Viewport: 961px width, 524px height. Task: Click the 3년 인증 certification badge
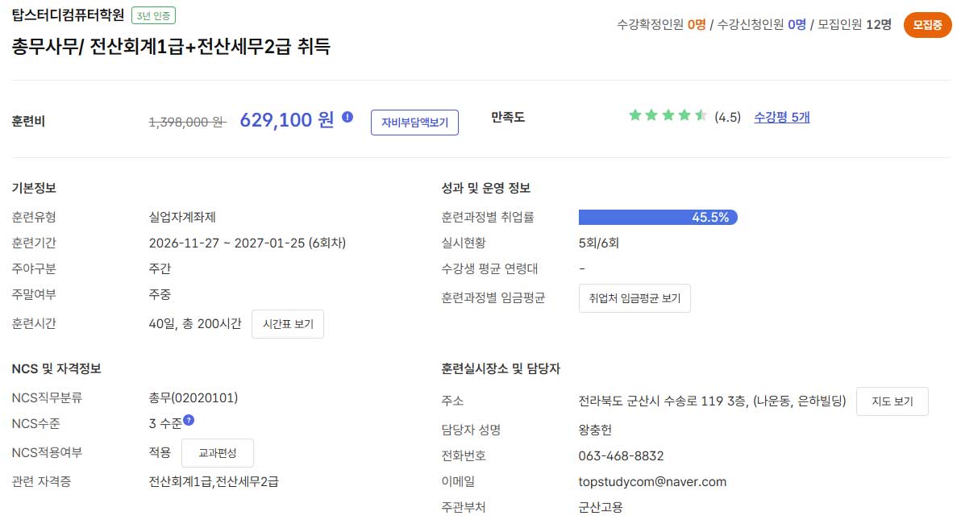point(154,15)
